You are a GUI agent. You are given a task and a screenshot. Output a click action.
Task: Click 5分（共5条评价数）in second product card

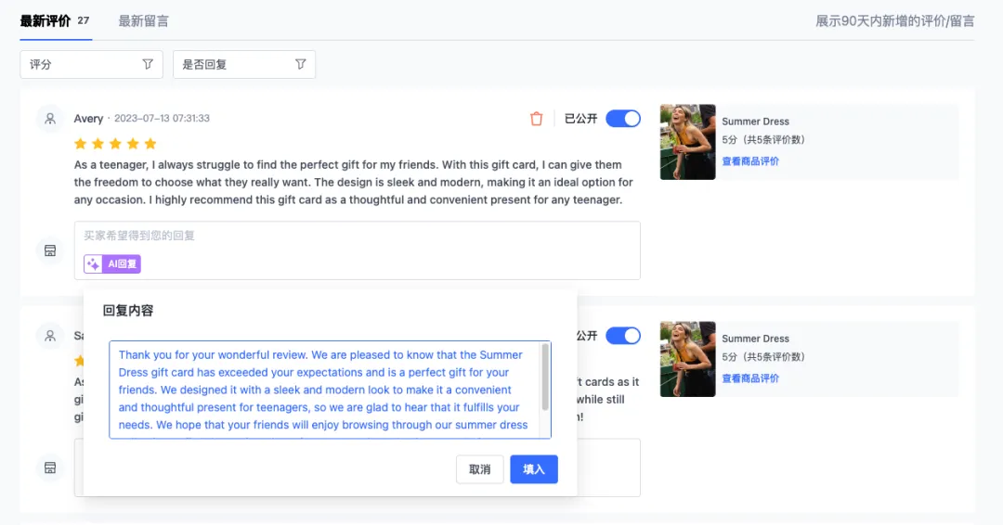coord(763,357)
